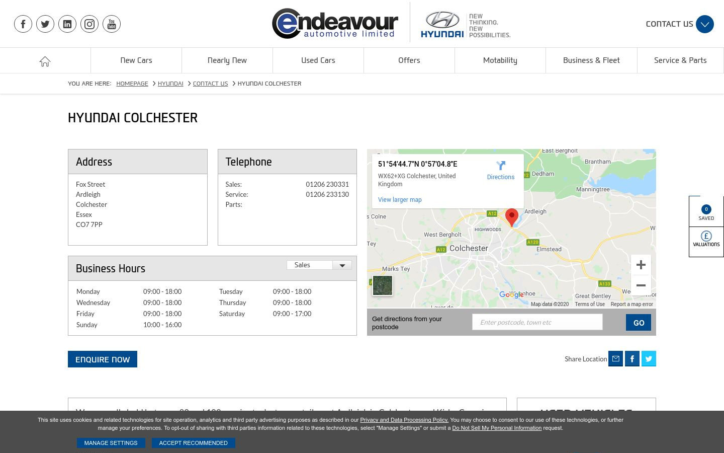Screen dimensions: 724x453
Task: Open the Used Cars menu
Action: pos(318,60)
